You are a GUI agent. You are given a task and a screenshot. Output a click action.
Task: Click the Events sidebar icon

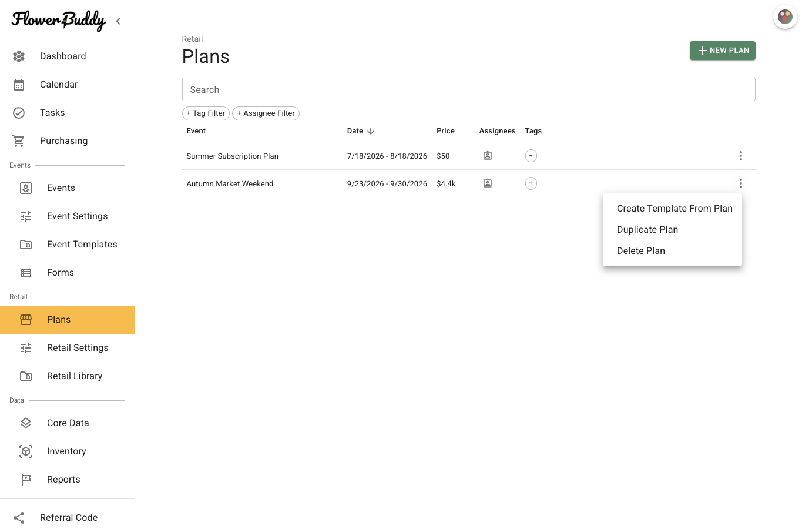[x=26, y=188]
